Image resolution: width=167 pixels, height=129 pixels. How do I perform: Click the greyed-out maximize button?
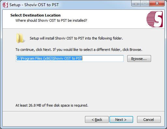click(145, 4)
